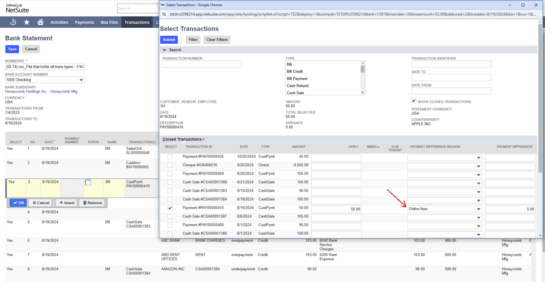Click the Type list scrollbar thumb
The height and width of the screenshot is (282, 545).
pos(363,69)
